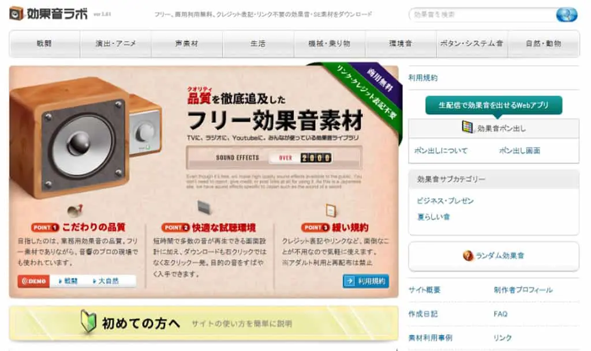591x351 pixels.
Task: Click the 効果音を検索 search field
Action: 482,14
